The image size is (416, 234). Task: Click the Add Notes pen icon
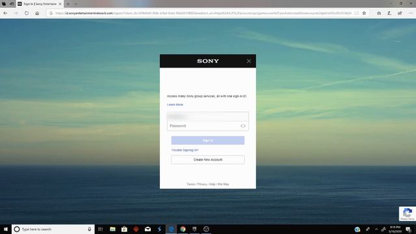389,13
